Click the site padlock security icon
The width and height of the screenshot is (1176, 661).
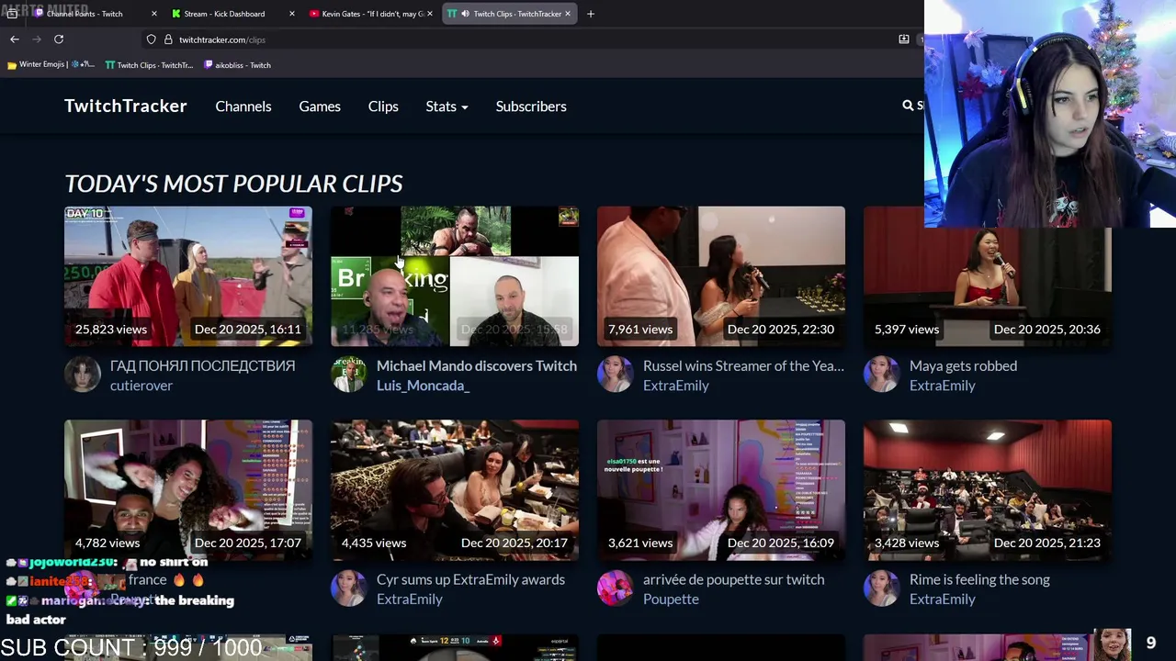pos(168,39)
